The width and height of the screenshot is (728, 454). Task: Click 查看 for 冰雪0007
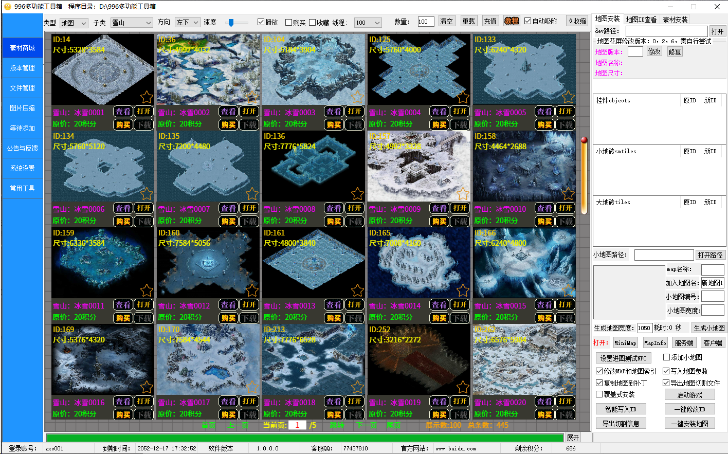[x=228, y=208]
